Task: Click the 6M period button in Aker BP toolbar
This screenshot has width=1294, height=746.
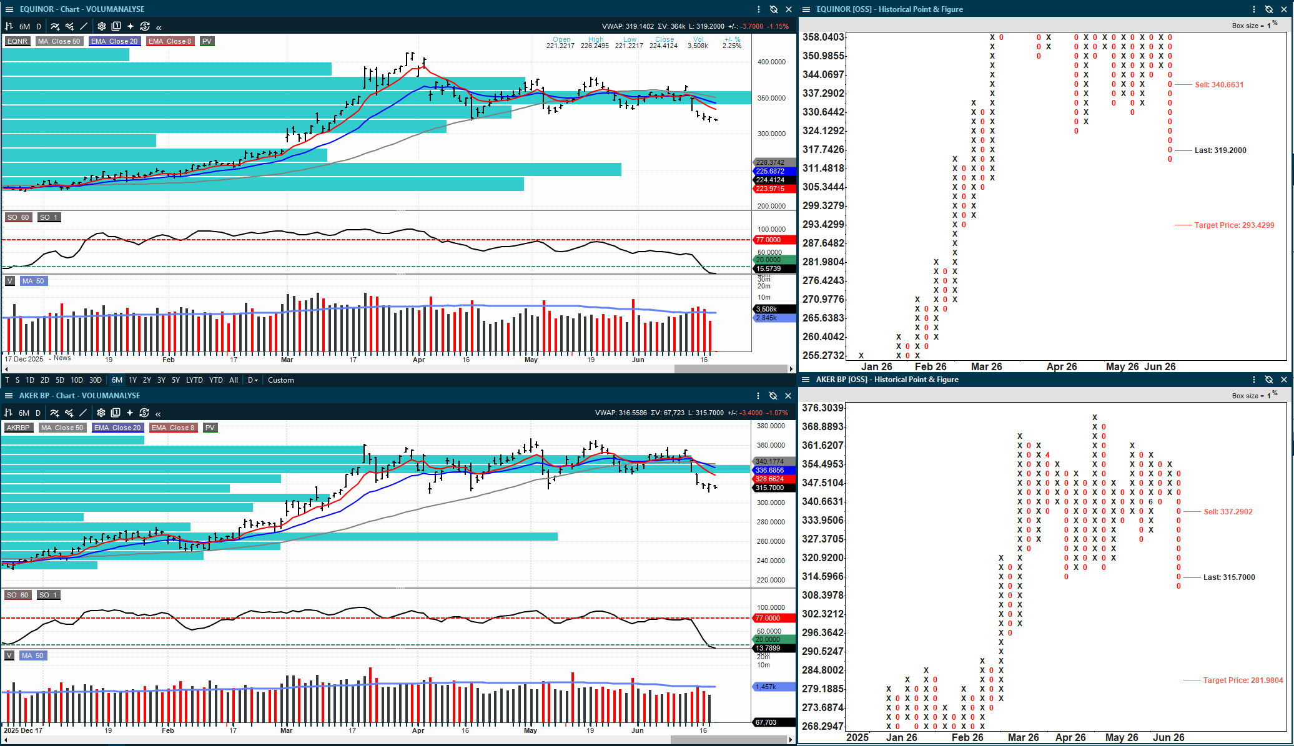Action: [x=24, y=413]
